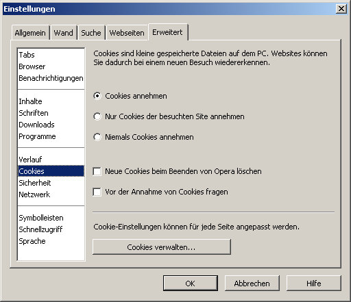Click the Abbrechen button
The image size is (351, 302).
252,284
